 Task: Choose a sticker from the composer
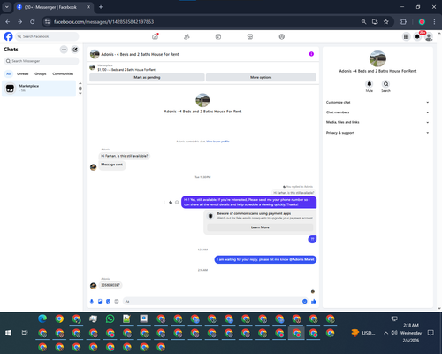[x=108, y=301]
